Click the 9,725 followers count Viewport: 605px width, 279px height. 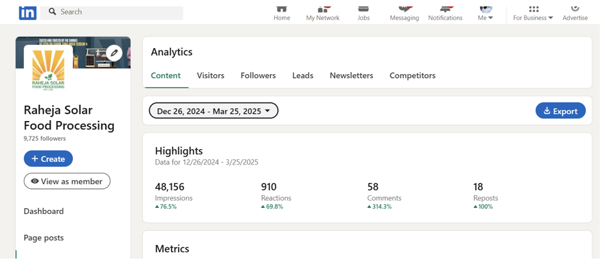[45, 139]
